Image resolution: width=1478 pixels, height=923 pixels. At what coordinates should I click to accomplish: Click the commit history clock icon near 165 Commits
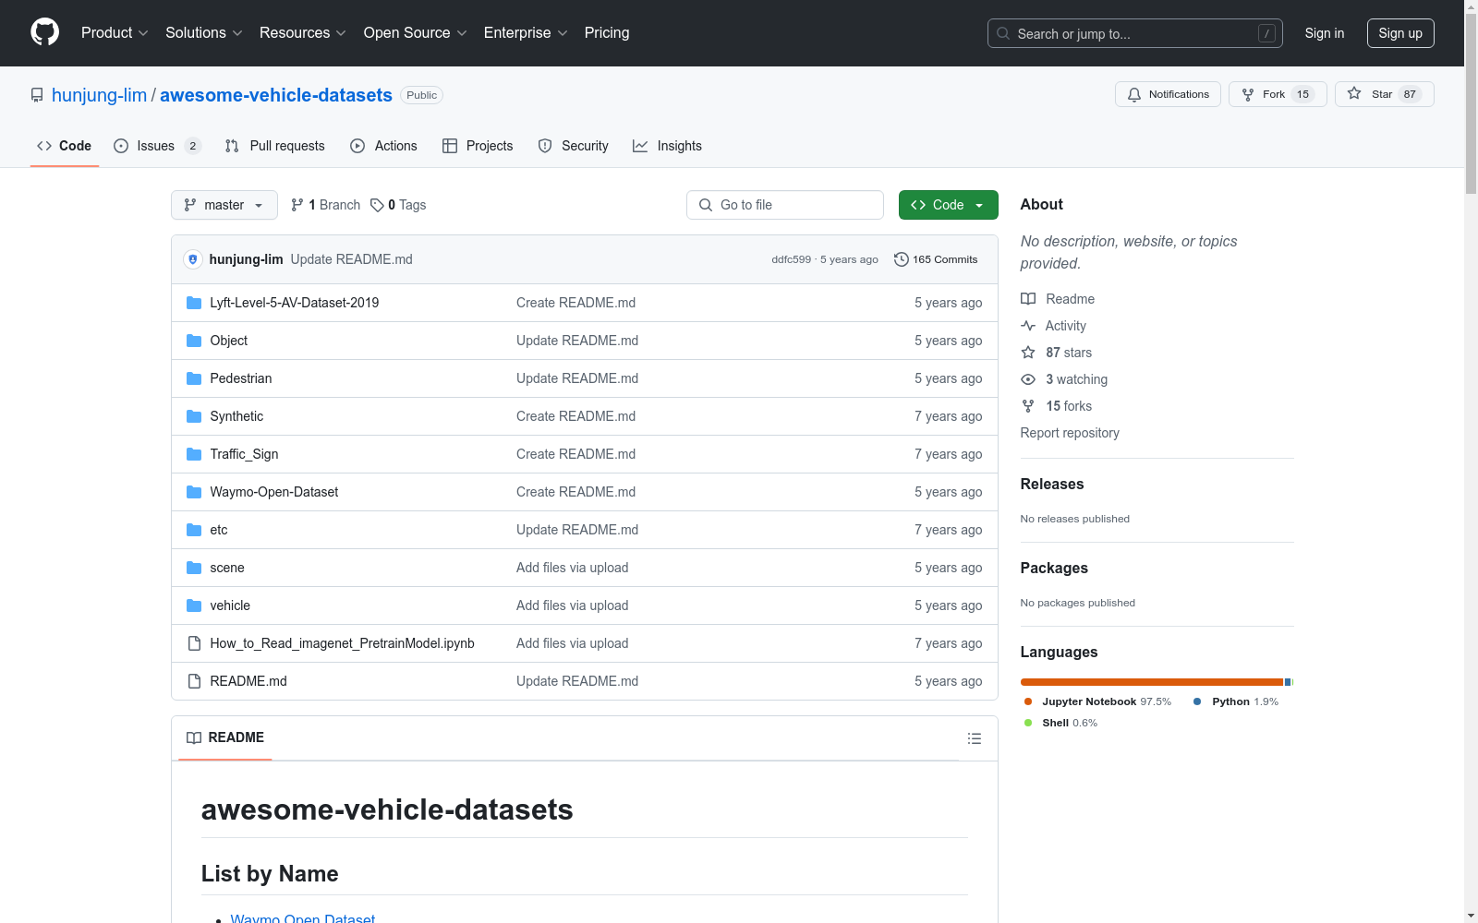point(902,259)
